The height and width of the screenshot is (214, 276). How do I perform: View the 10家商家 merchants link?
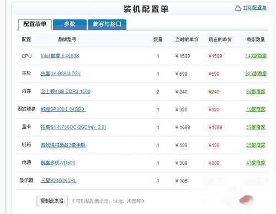256,109
